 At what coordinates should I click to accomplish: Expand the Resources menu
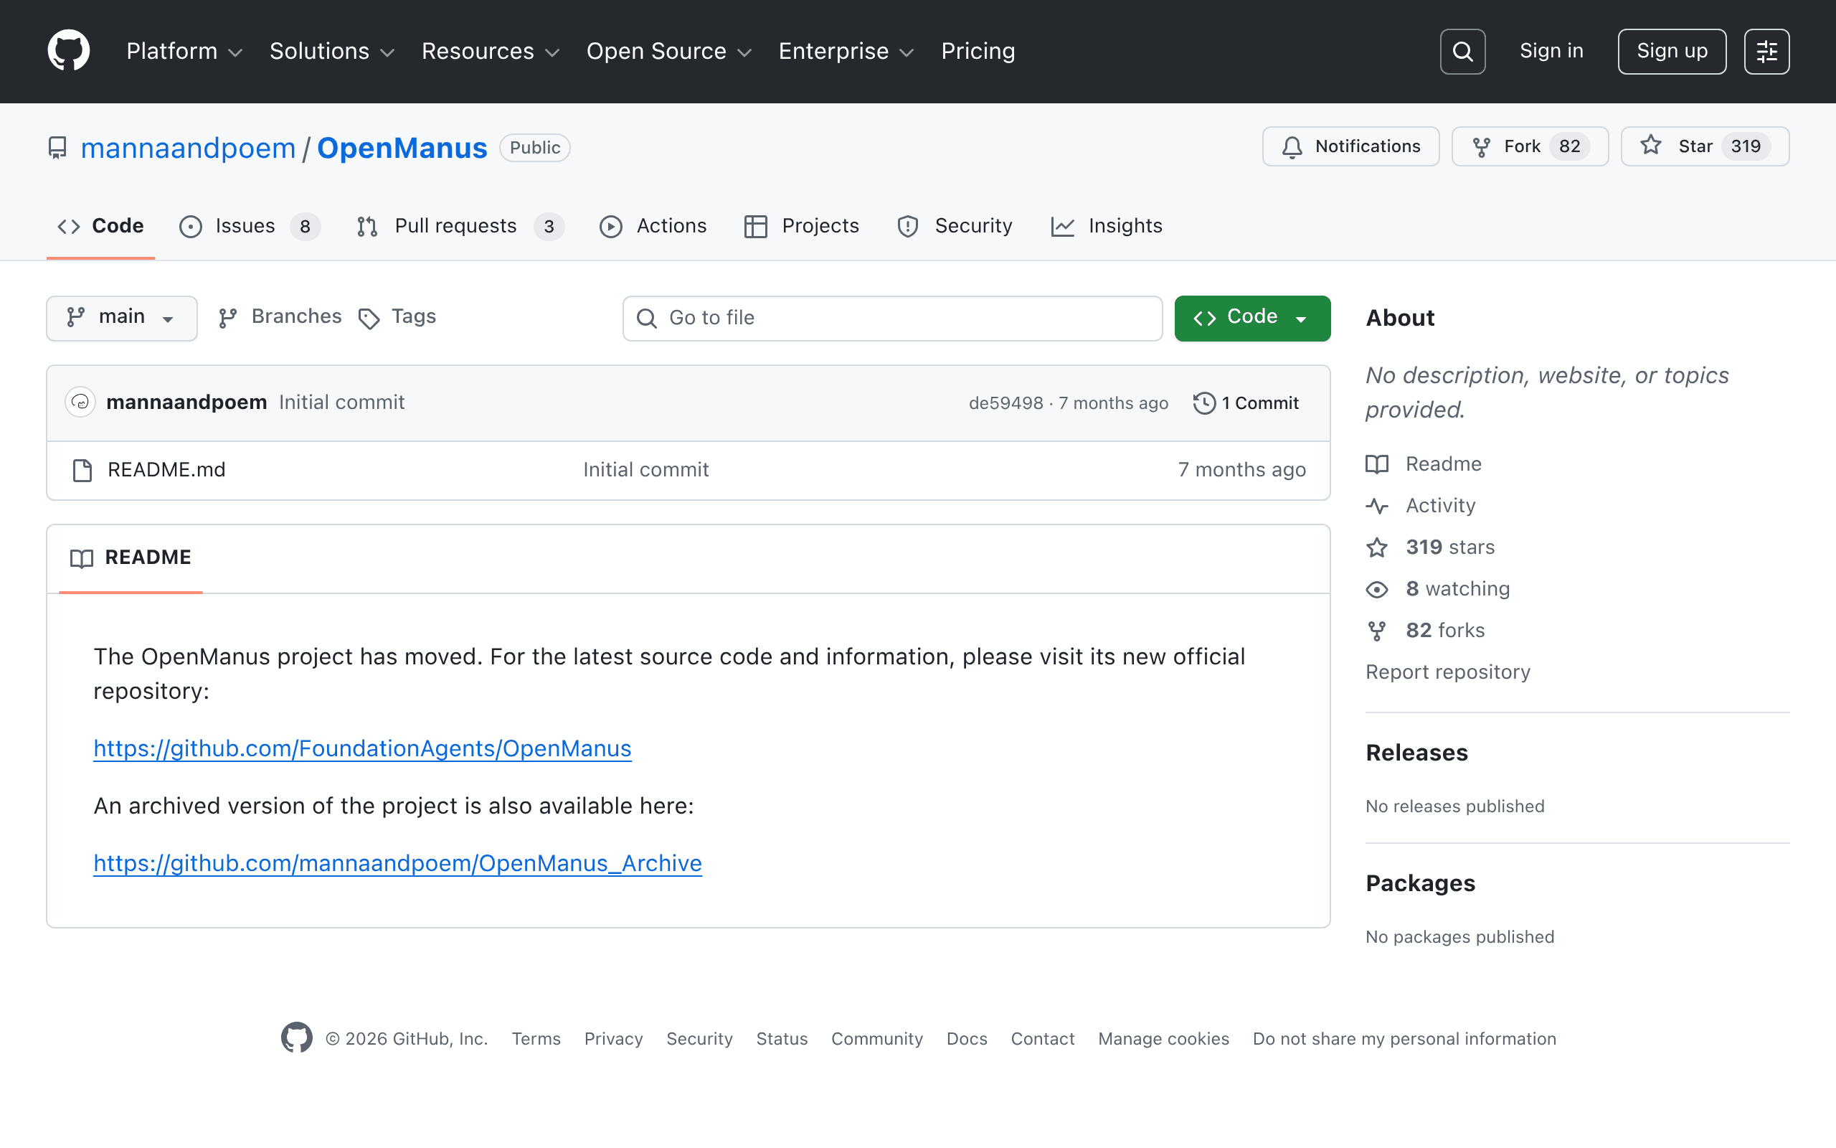pos(491,51)
